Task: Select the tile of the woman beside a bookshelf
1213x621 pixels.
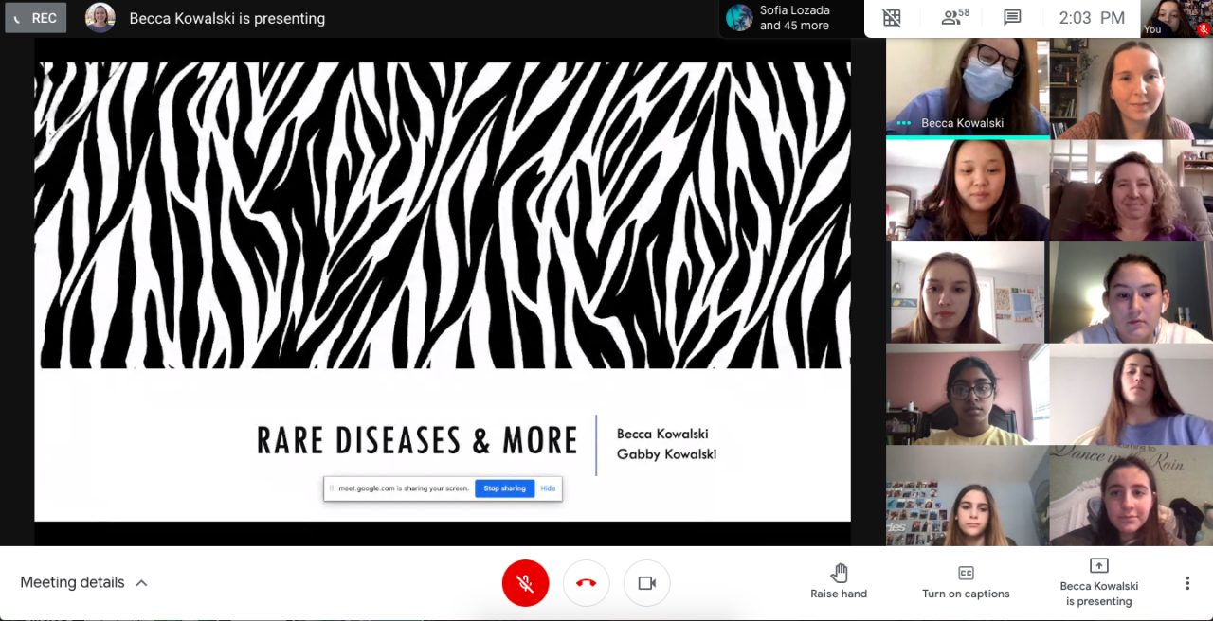Action: coord(1131,88)
